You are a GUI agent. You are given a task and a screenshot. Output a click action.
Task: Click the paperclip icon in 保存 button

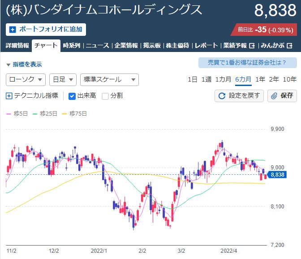(x=274, y=95)
